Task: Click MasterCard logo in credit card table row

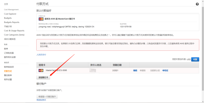Action: [41, 70]
